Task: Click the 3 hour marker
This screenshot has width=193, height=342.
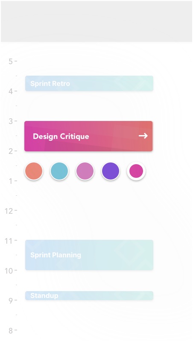Action: pos(11,121)
